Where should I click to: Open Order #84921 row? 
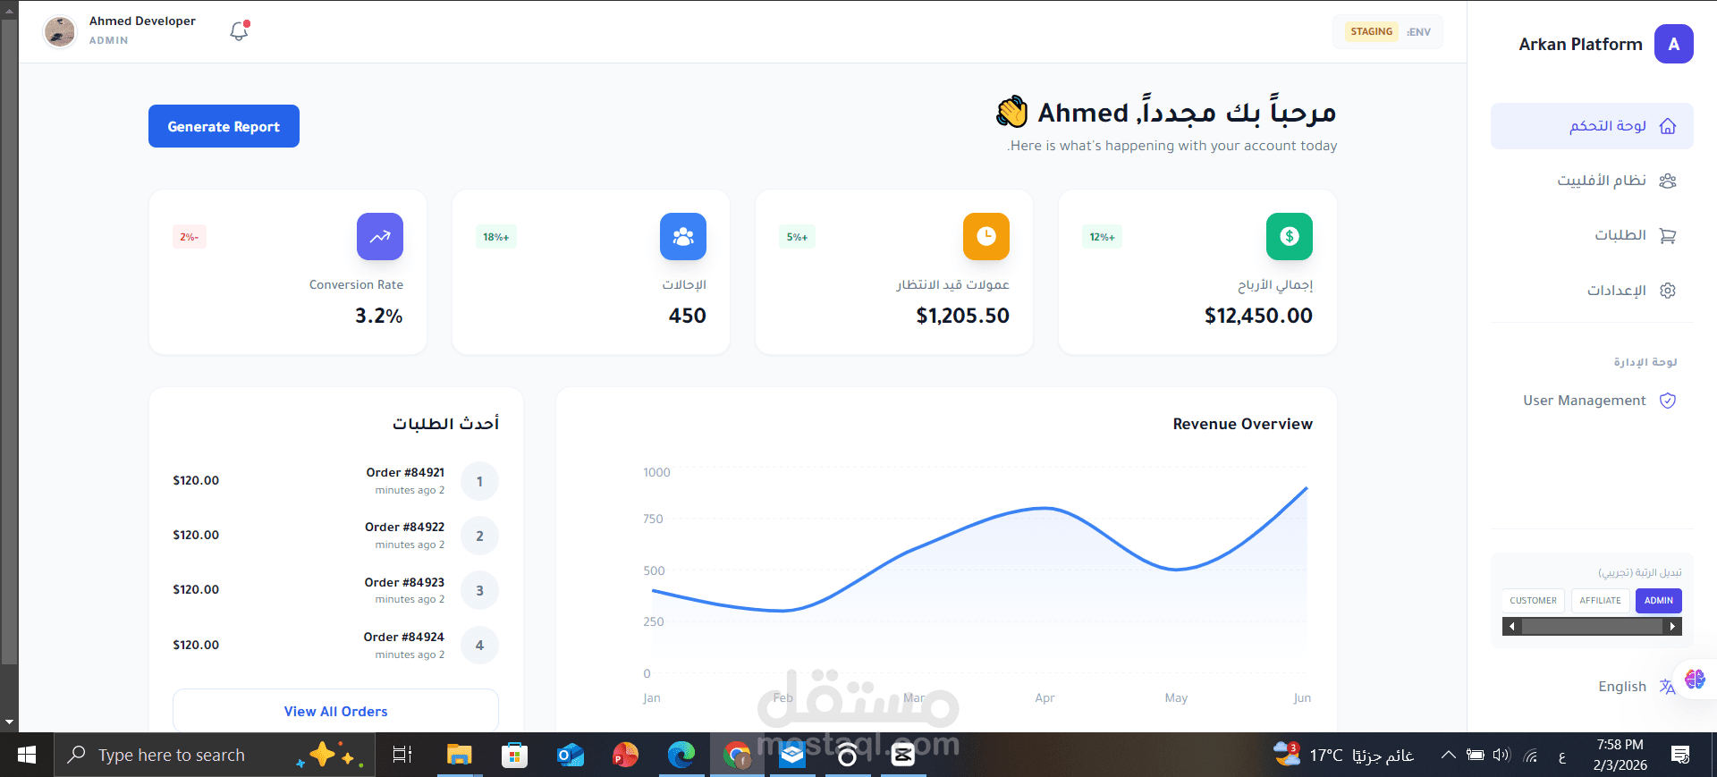pyautogui.click(x=335, y=481)
